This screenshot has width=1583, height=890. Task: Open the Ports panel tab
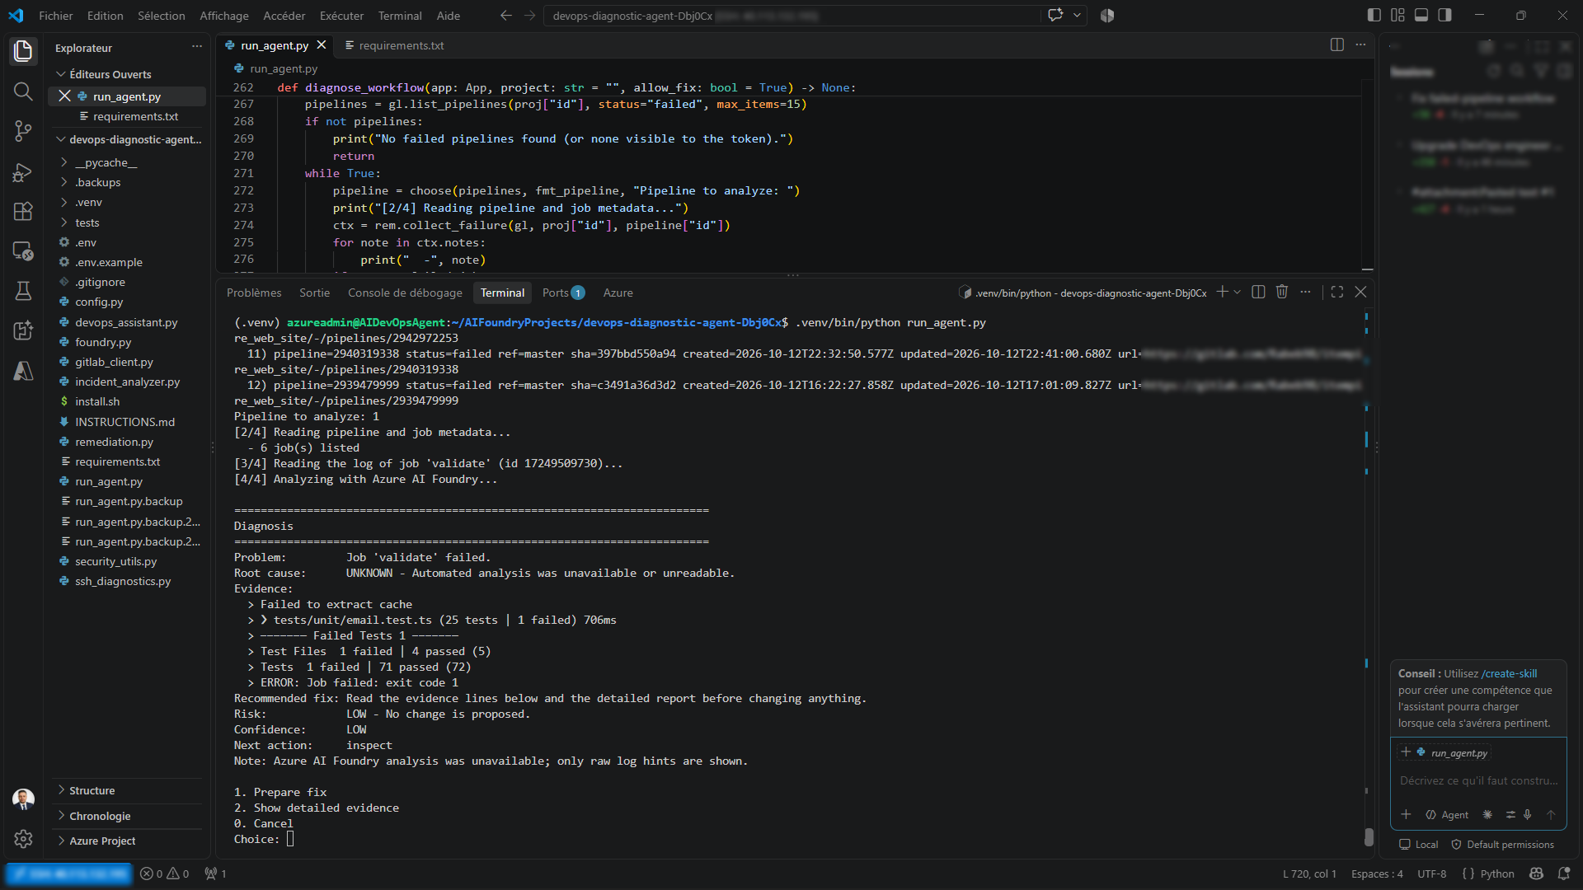tap(563, 293)
